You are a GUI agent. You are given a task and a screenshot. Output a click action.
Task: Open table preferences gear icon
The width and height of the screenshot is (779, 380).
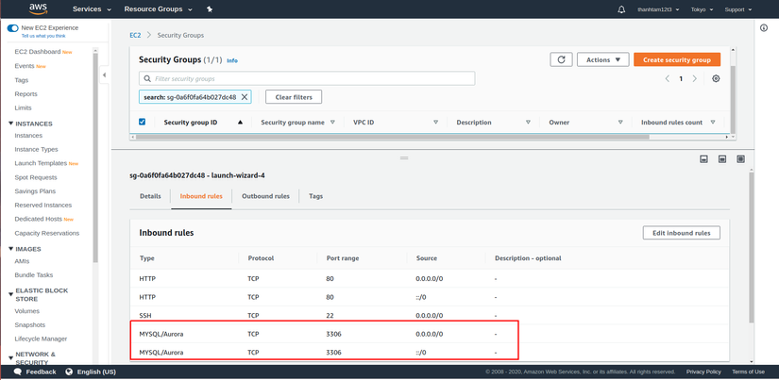716,79
